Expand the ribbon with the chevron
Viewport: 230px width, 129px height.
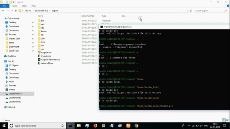(224, 6)
